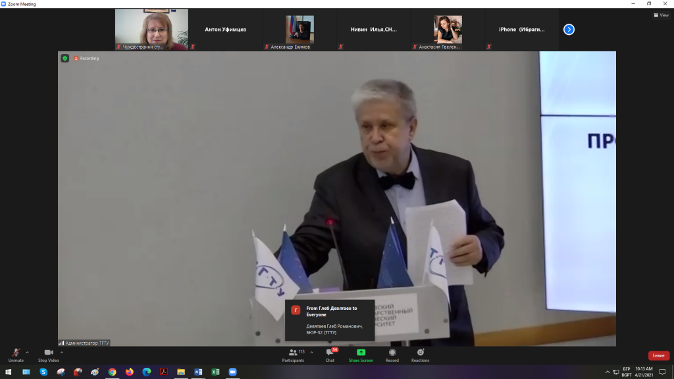
Task: Click the Unmute microphone icon
Action: 15,353
